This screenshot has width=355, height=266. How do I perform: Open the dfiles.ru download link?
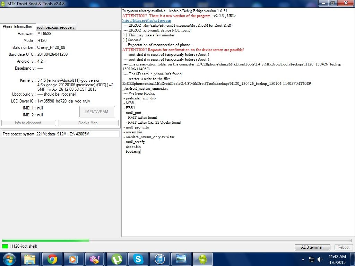point(147,21)
